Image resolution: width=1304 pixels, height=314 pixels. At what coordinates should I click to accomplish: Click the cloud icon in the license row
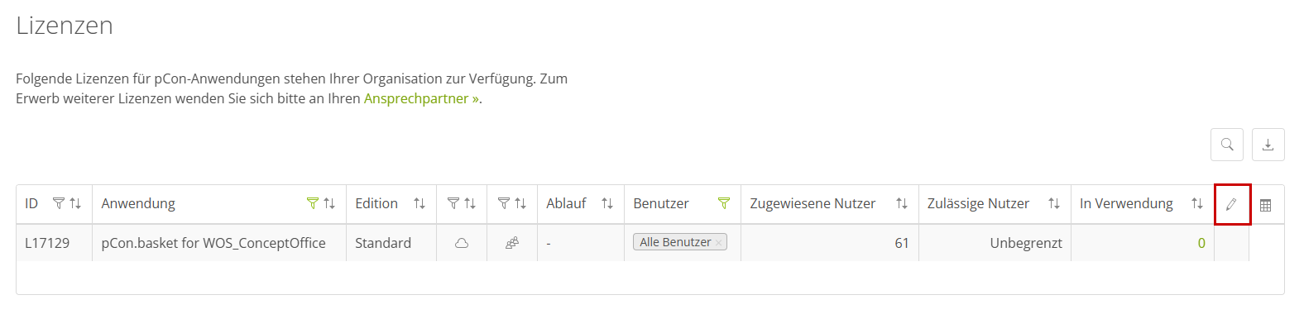(462, 243)
